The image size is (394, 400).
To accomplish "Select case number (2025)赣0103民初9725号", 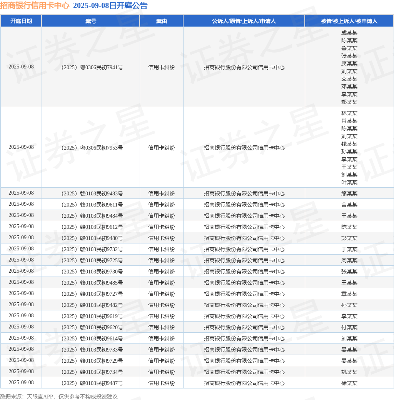I will 92,260.
